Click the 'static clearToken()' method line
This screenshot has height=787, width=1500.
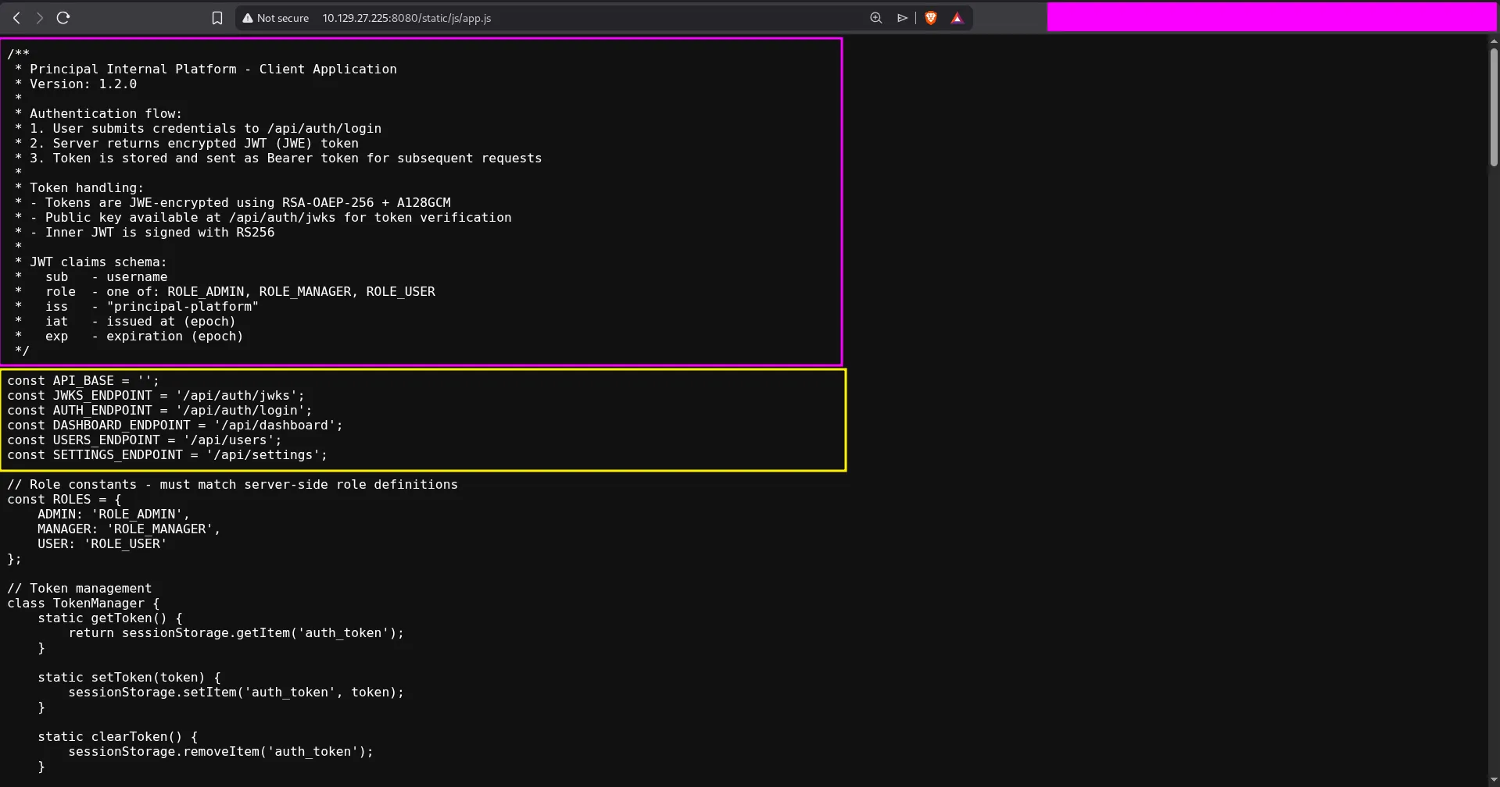point(117,737)
